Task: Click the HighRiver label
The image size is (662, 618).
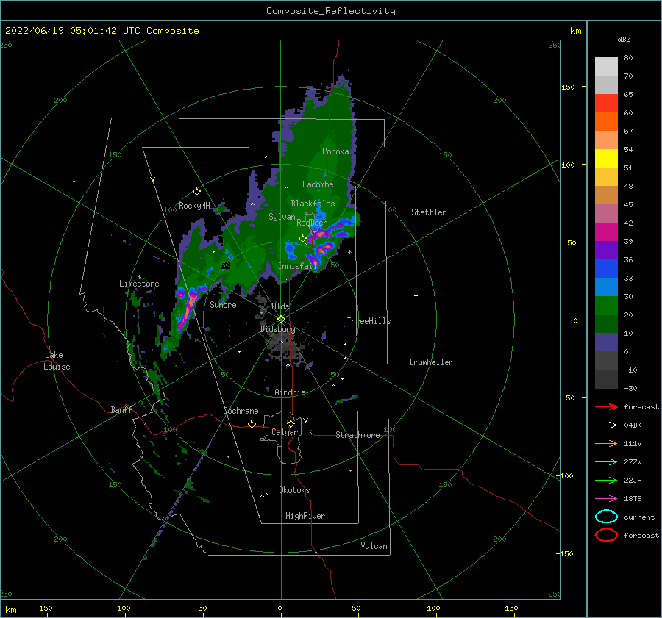Action: (x=305, y=516)
